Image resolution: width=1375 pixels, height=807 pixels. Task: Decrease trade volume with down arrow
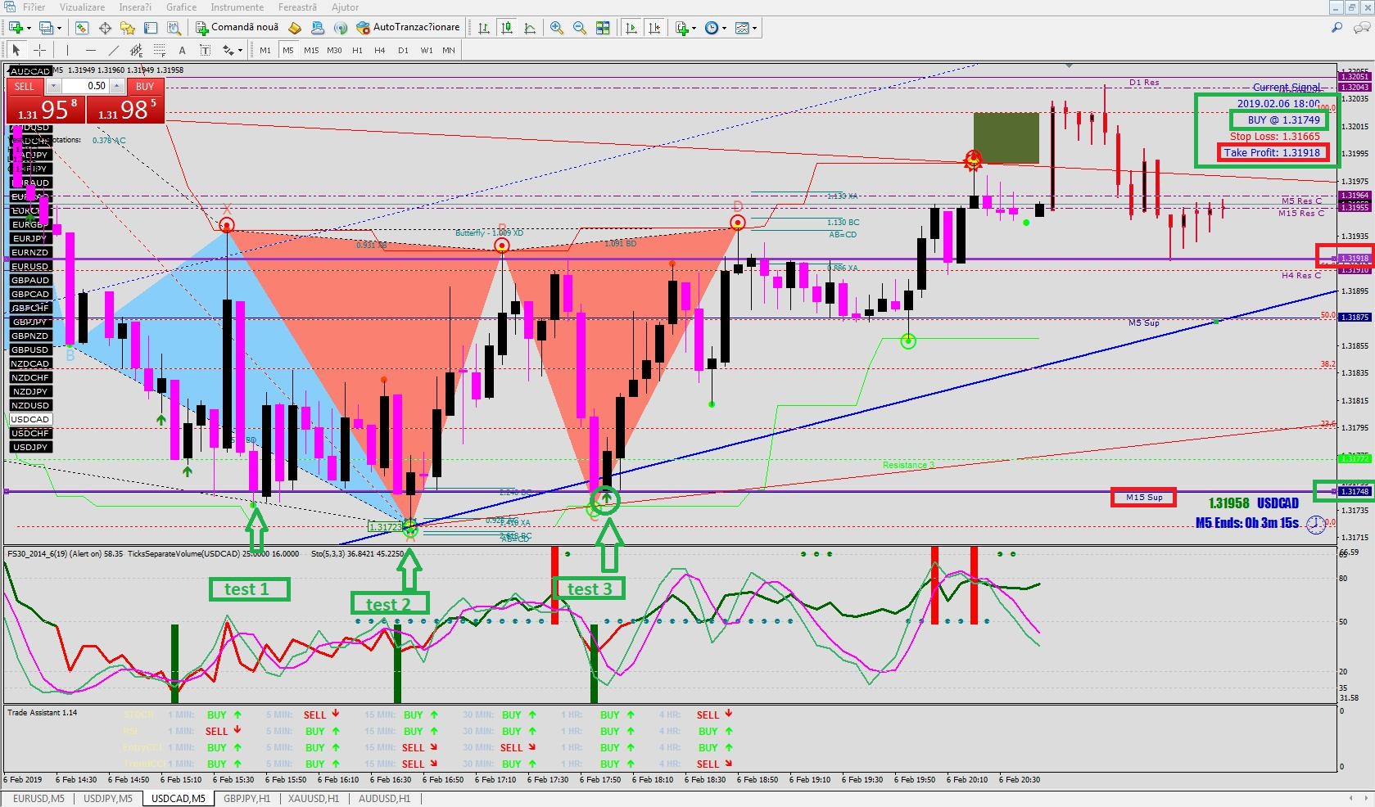click(x=54, y=86)
